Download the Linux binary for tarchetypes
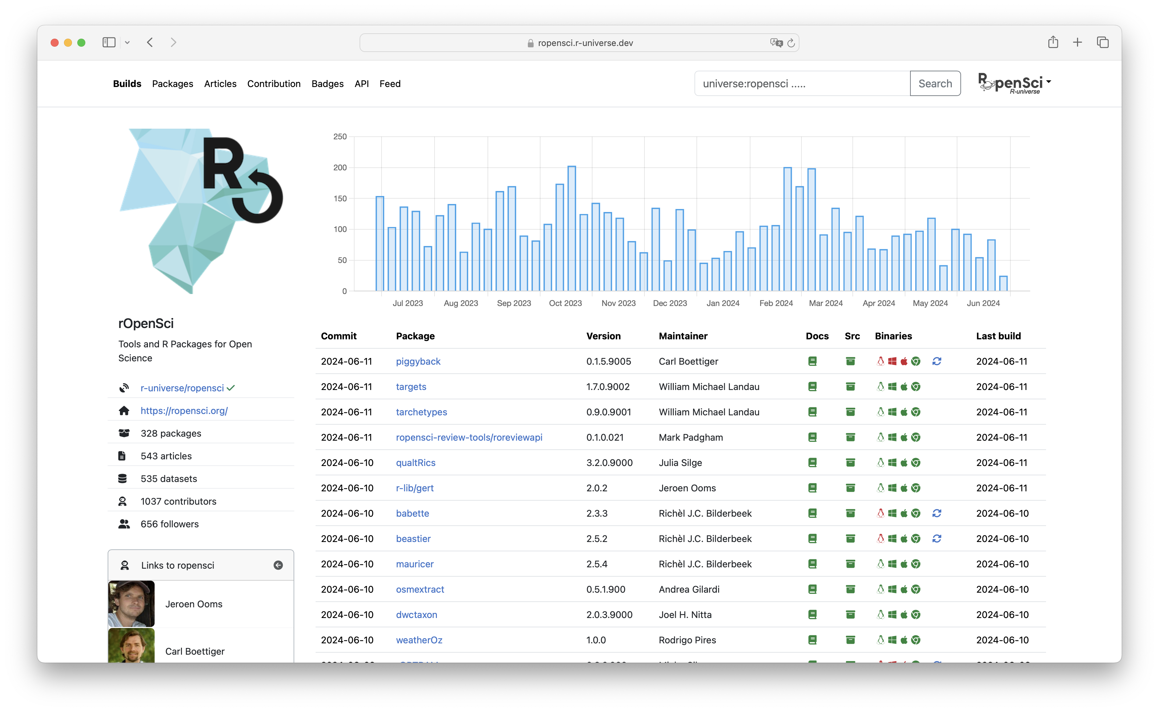1159x712 pixels. (x=881, y=412)
